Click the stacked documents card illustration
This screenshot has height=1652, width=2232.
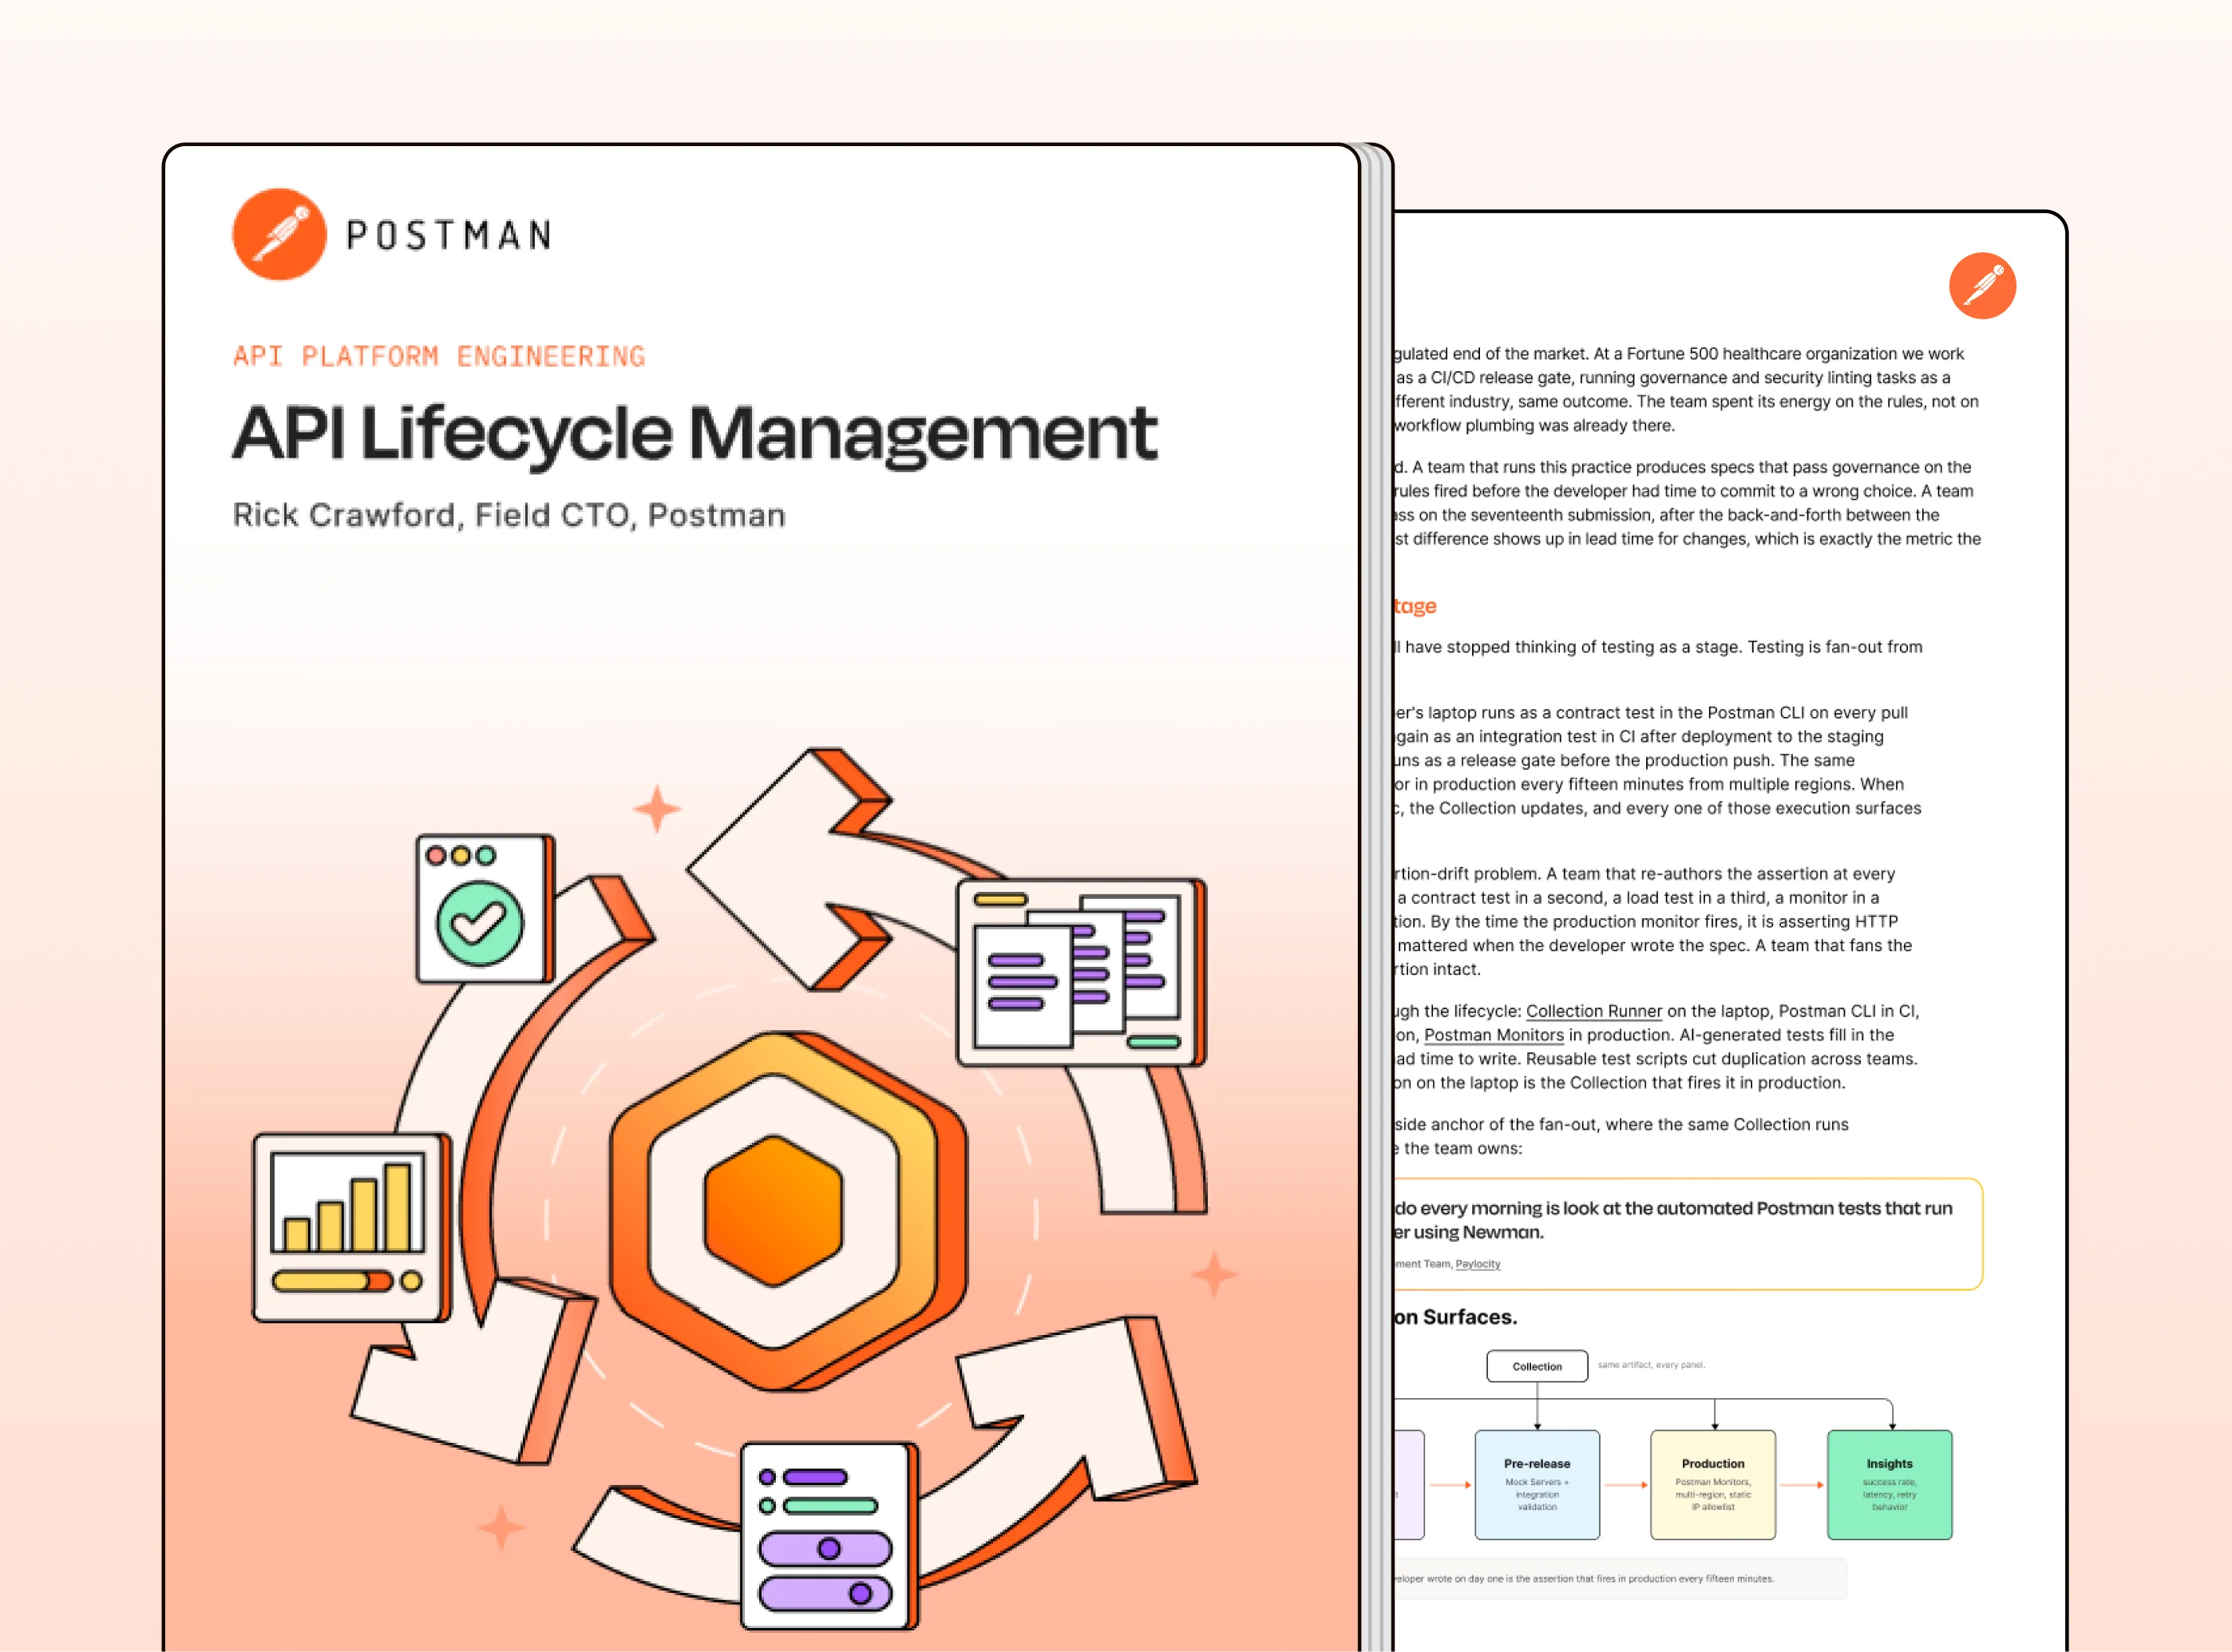coord(1082,972)
